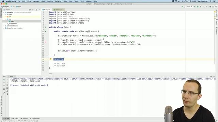The width and height of the screenshot is (218, 122).
Task: Select examples.iml file in project tree
Action: [12, 23]
